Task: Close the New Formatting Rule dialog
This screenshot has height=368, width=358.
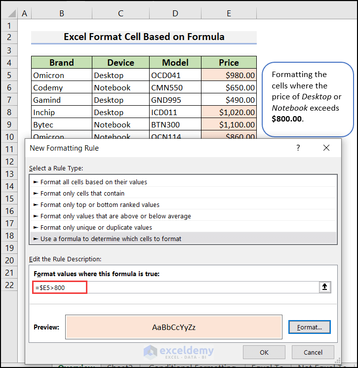Action: coord(326,148)
